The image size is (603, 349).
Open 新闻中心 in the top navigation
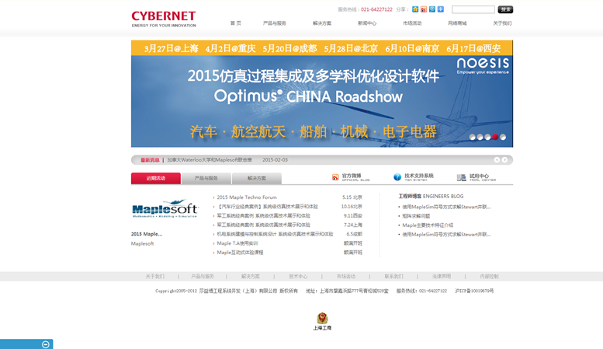(367, 23)
